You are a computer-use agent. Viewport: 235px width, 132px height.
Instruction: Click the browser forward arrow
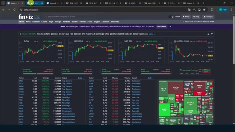pyautogui.click(x=9, y=10)
